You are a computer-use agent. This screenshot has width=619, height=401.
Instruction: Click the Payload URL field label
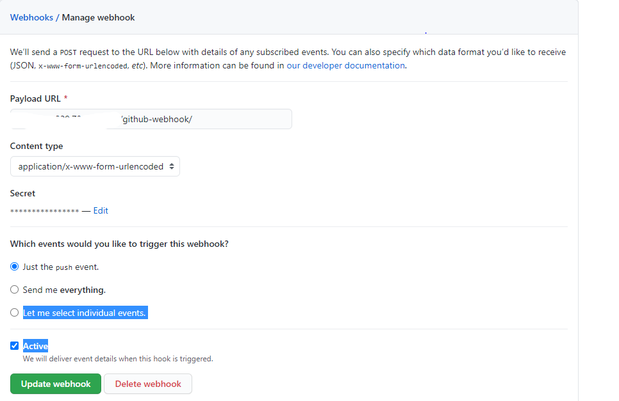(35, 98)
